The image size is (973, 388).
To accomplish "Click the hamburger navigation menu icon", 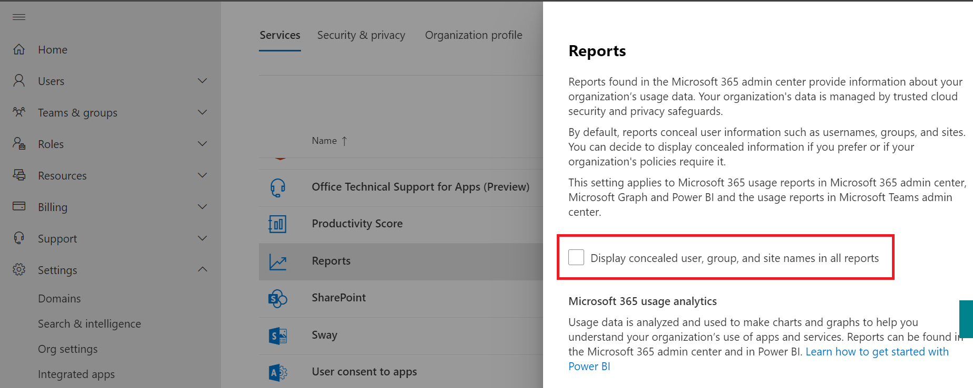I will point(19,17).
